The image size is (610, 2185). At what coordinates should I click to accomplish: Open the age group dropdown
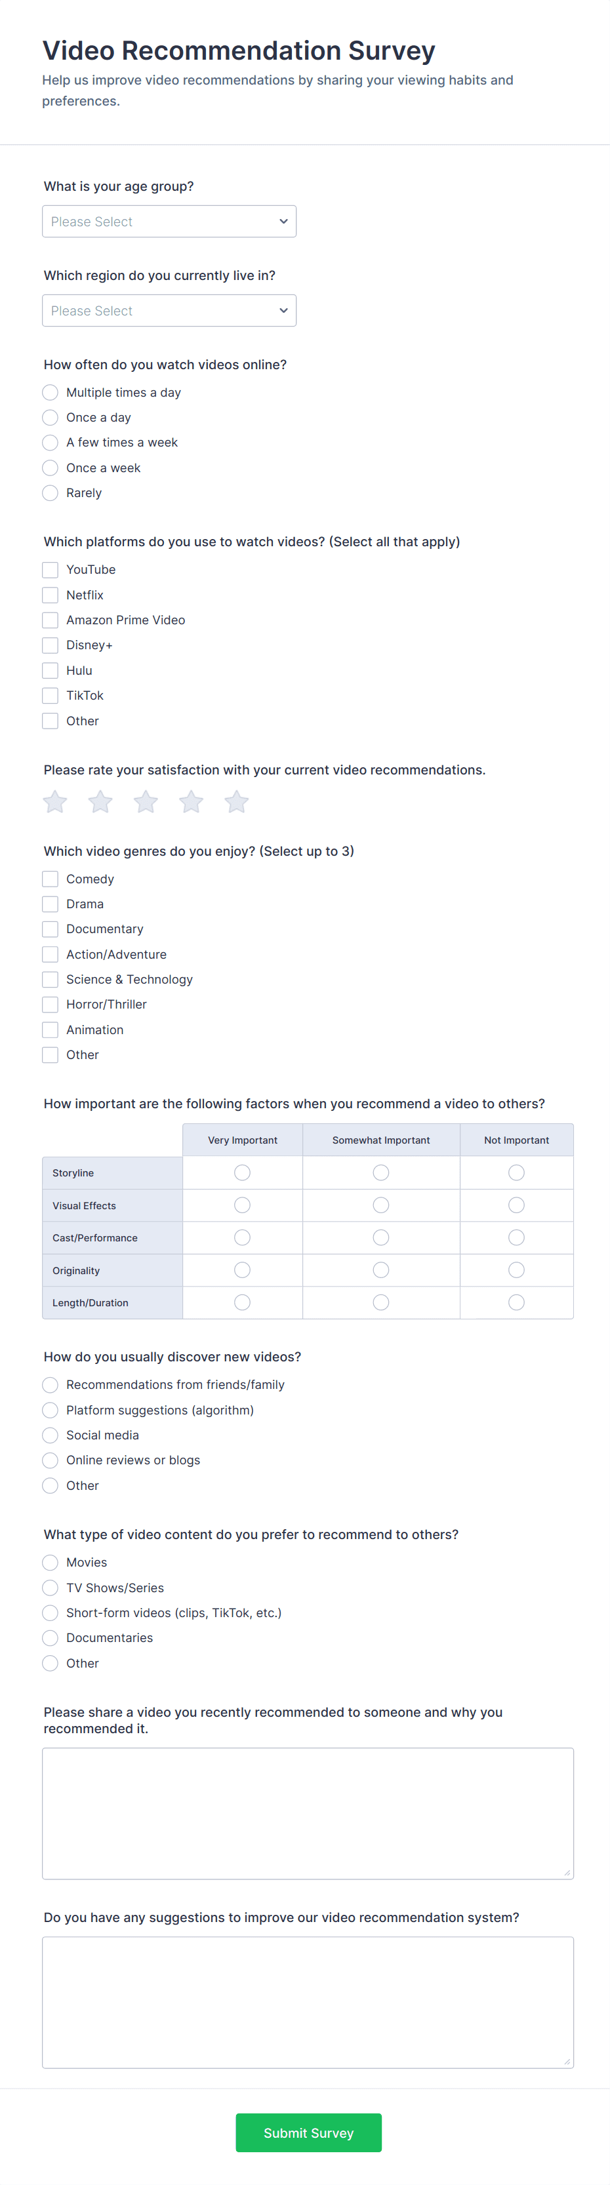click(169, 222)
